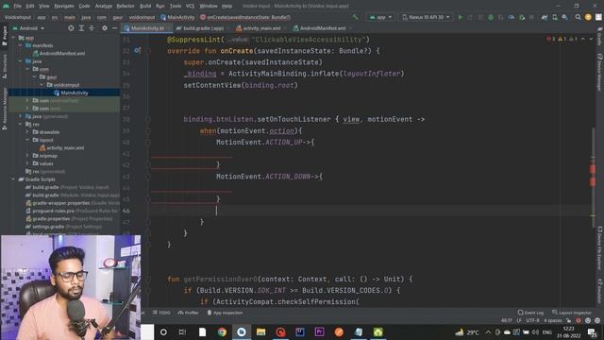Open Project panel settings gear
Screen dimensions: 604x340
pyautogui.click(x=105, y=28)
